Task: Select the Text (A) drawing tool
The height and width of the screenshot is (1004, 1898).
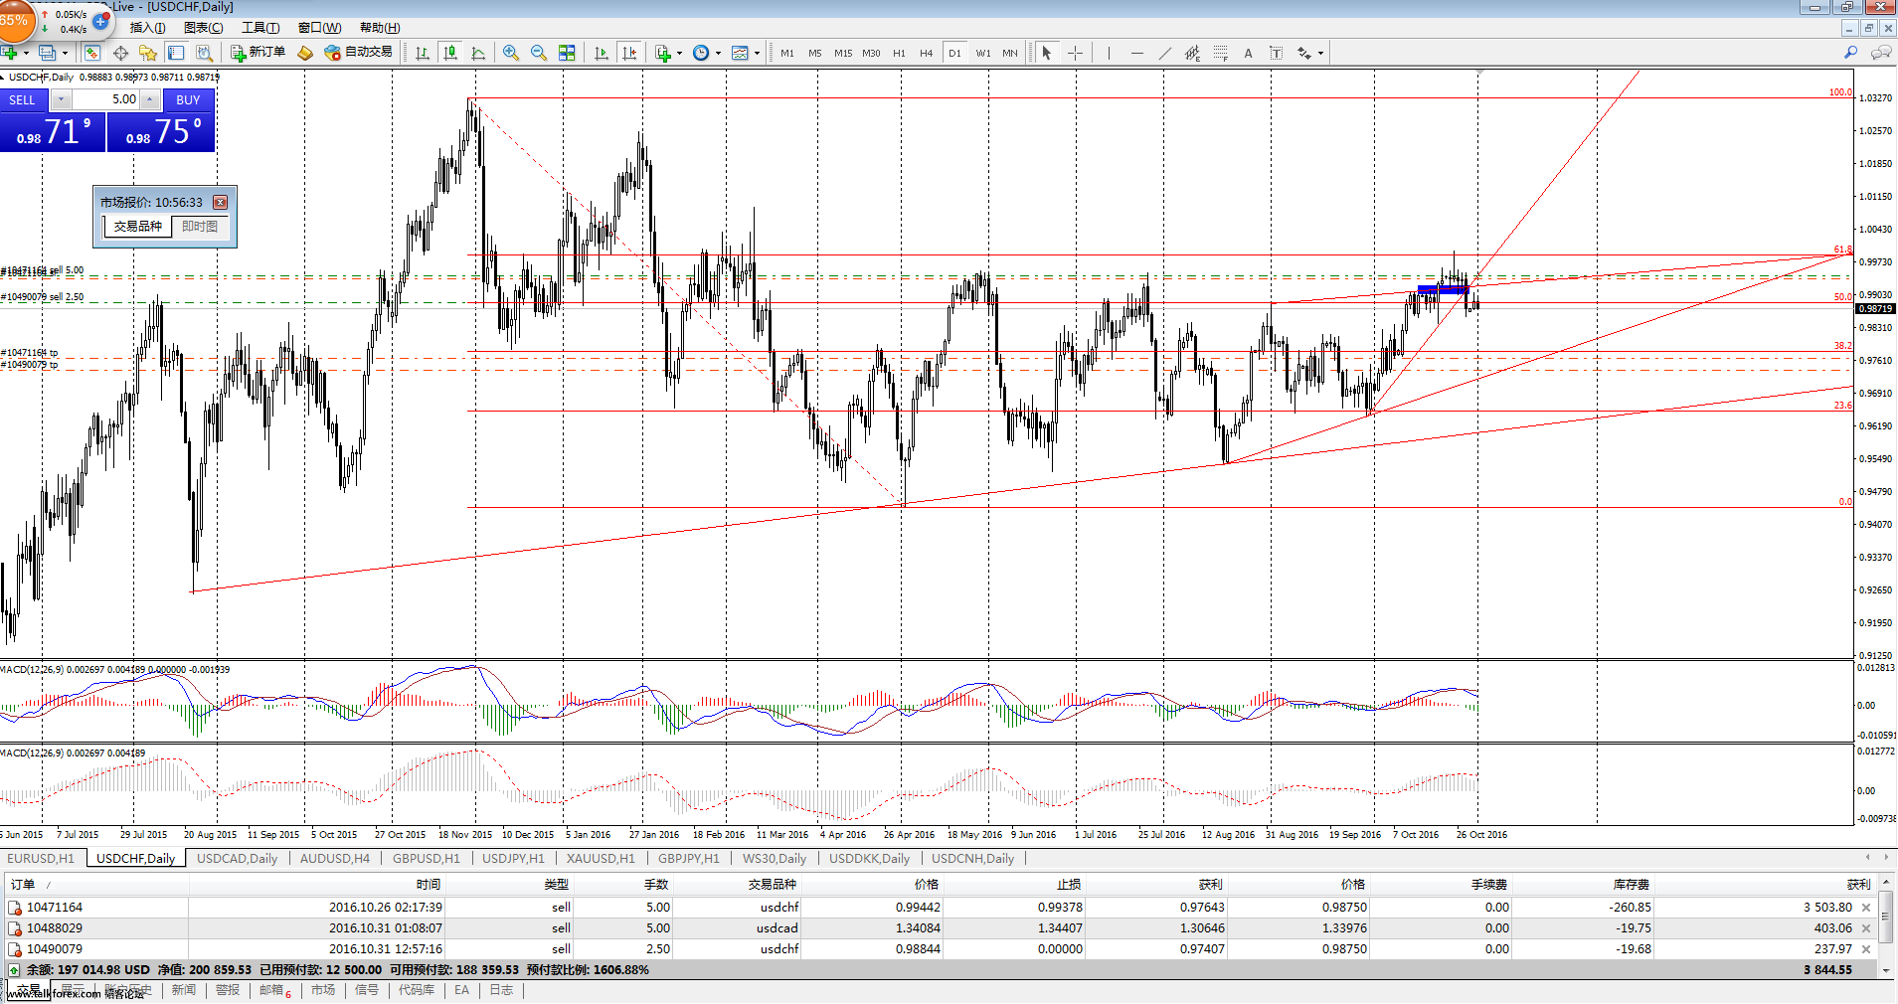Action: pos(1248,53)
